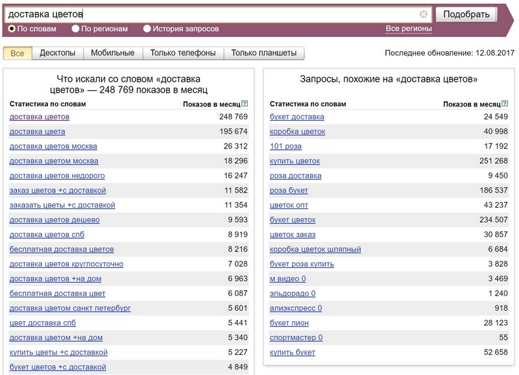519x375 pixels.
Task: Click help icon in left panel's Показов в месяц header
Action: coord(245,103)
